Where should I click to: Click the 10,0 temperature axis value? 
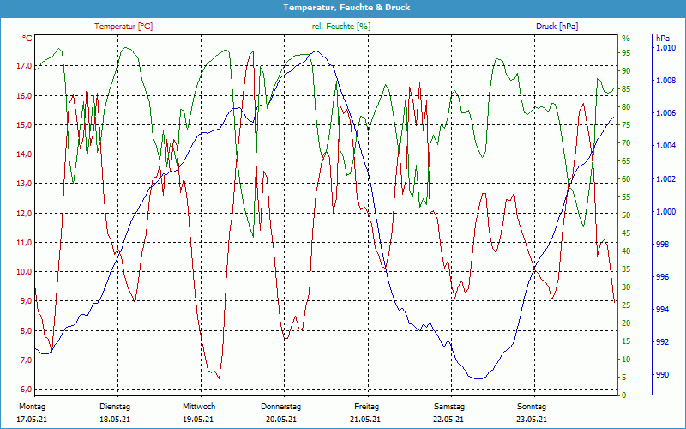click(x=24, y=272)
